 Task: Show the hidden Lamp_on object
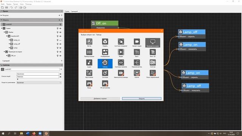[x=60, y=40]
